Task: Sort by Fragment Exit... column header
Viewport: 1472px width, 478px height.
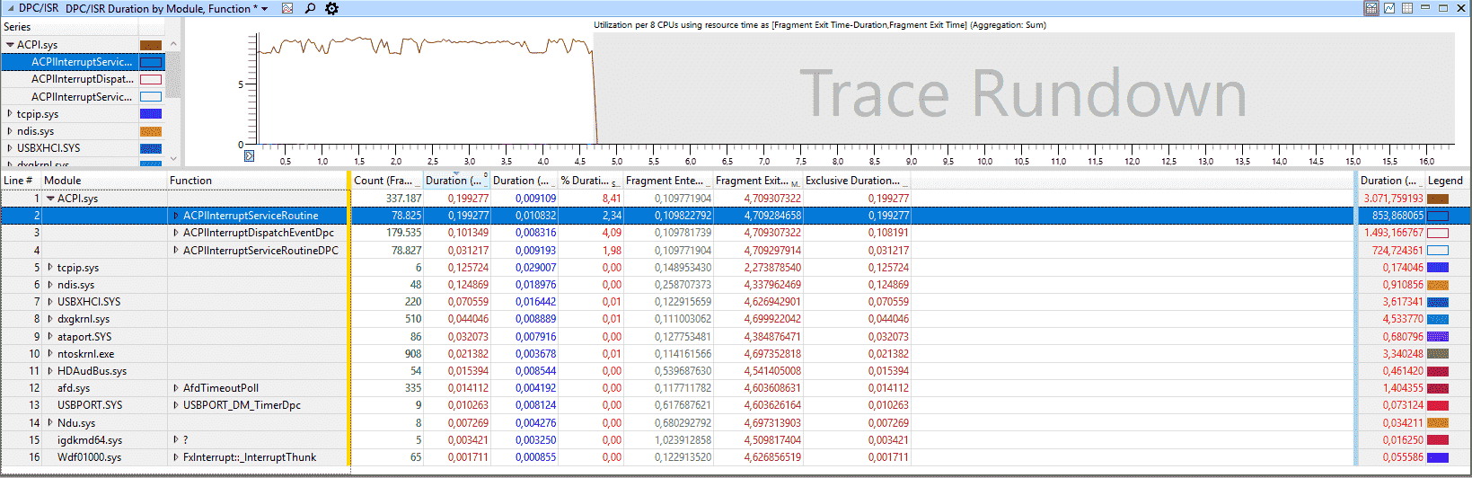Action: pyautogui.click(x=757, y=181)
